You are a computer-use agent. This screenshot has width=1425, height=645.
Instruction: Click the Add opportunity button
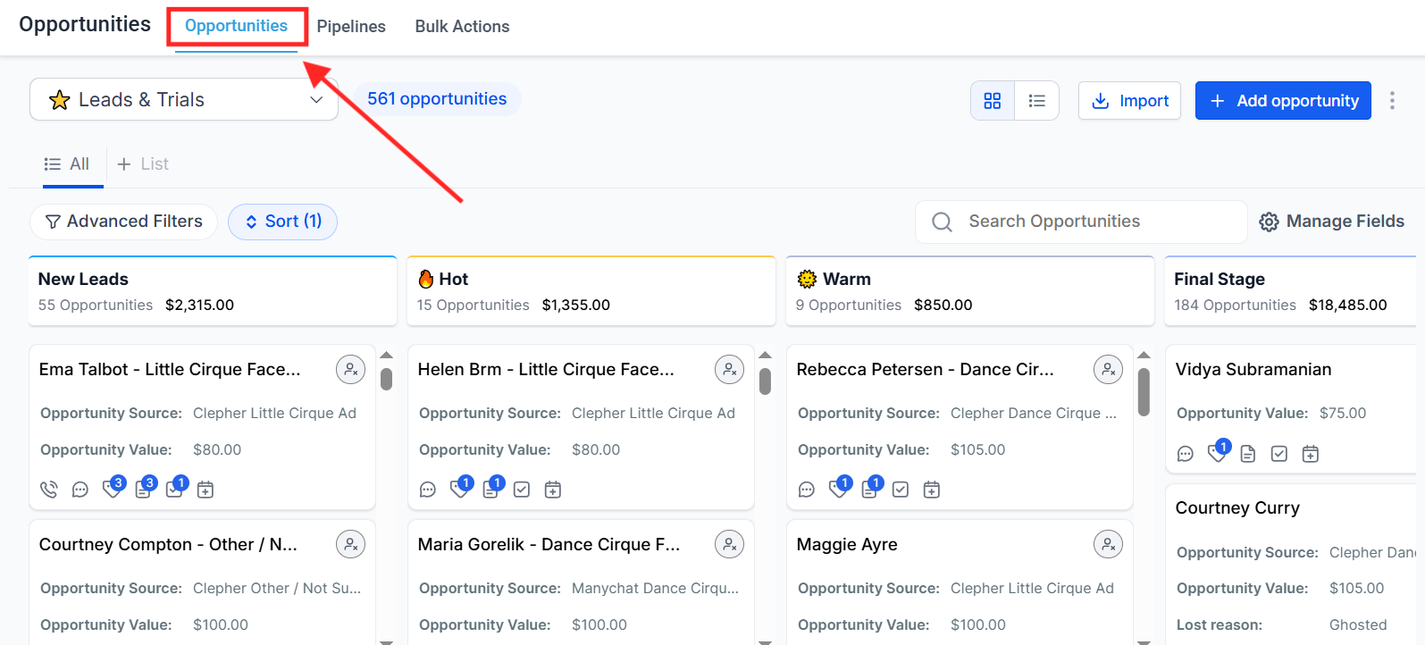coord(1283,101)
